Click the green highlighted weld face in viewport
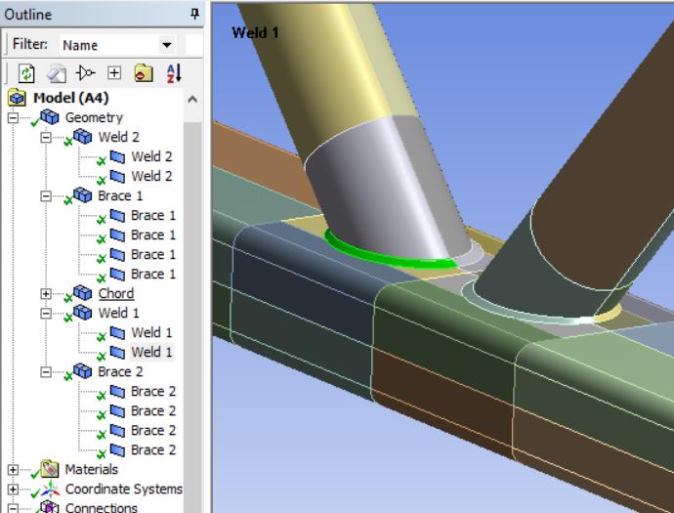 (387, 257)
